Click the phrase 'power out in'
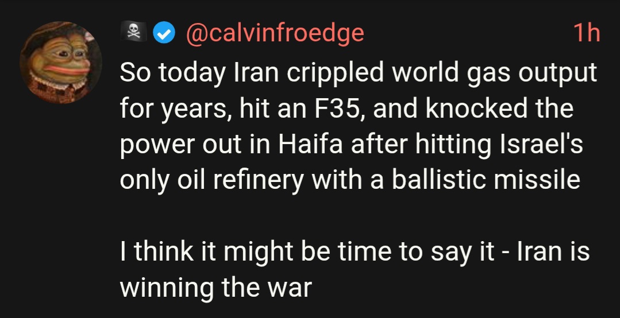Viewport: 620px width, 318px height. [x=194, y=145]
